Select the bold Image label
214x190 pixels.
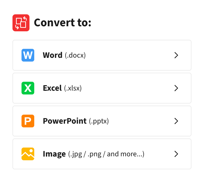point(54,154)
